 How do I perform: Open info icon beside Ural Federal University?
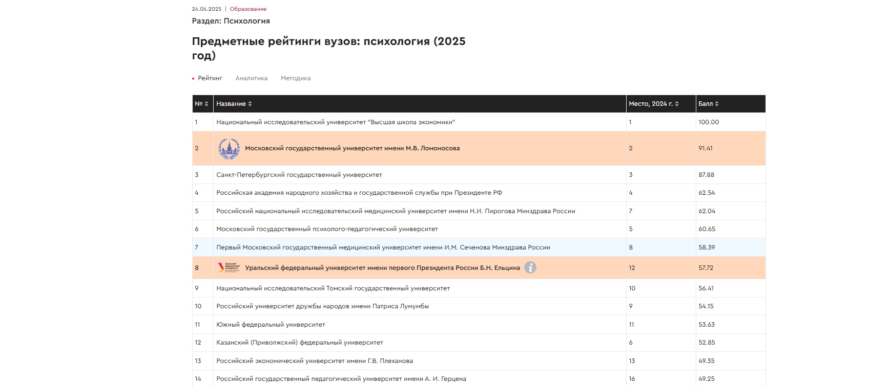(530, 267)
